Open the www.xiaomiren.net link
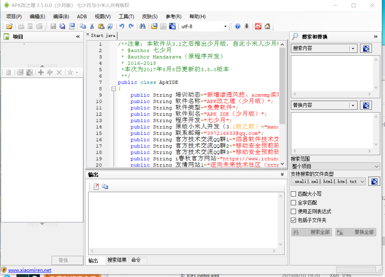Screen dimensions: 385x277 click(x=30, y=270)
